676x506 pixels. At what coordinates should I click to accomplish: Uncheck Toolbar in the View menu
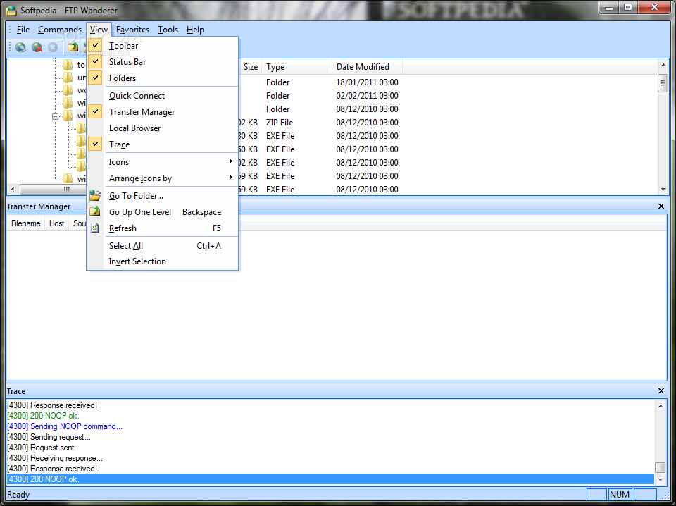[162, 45]
